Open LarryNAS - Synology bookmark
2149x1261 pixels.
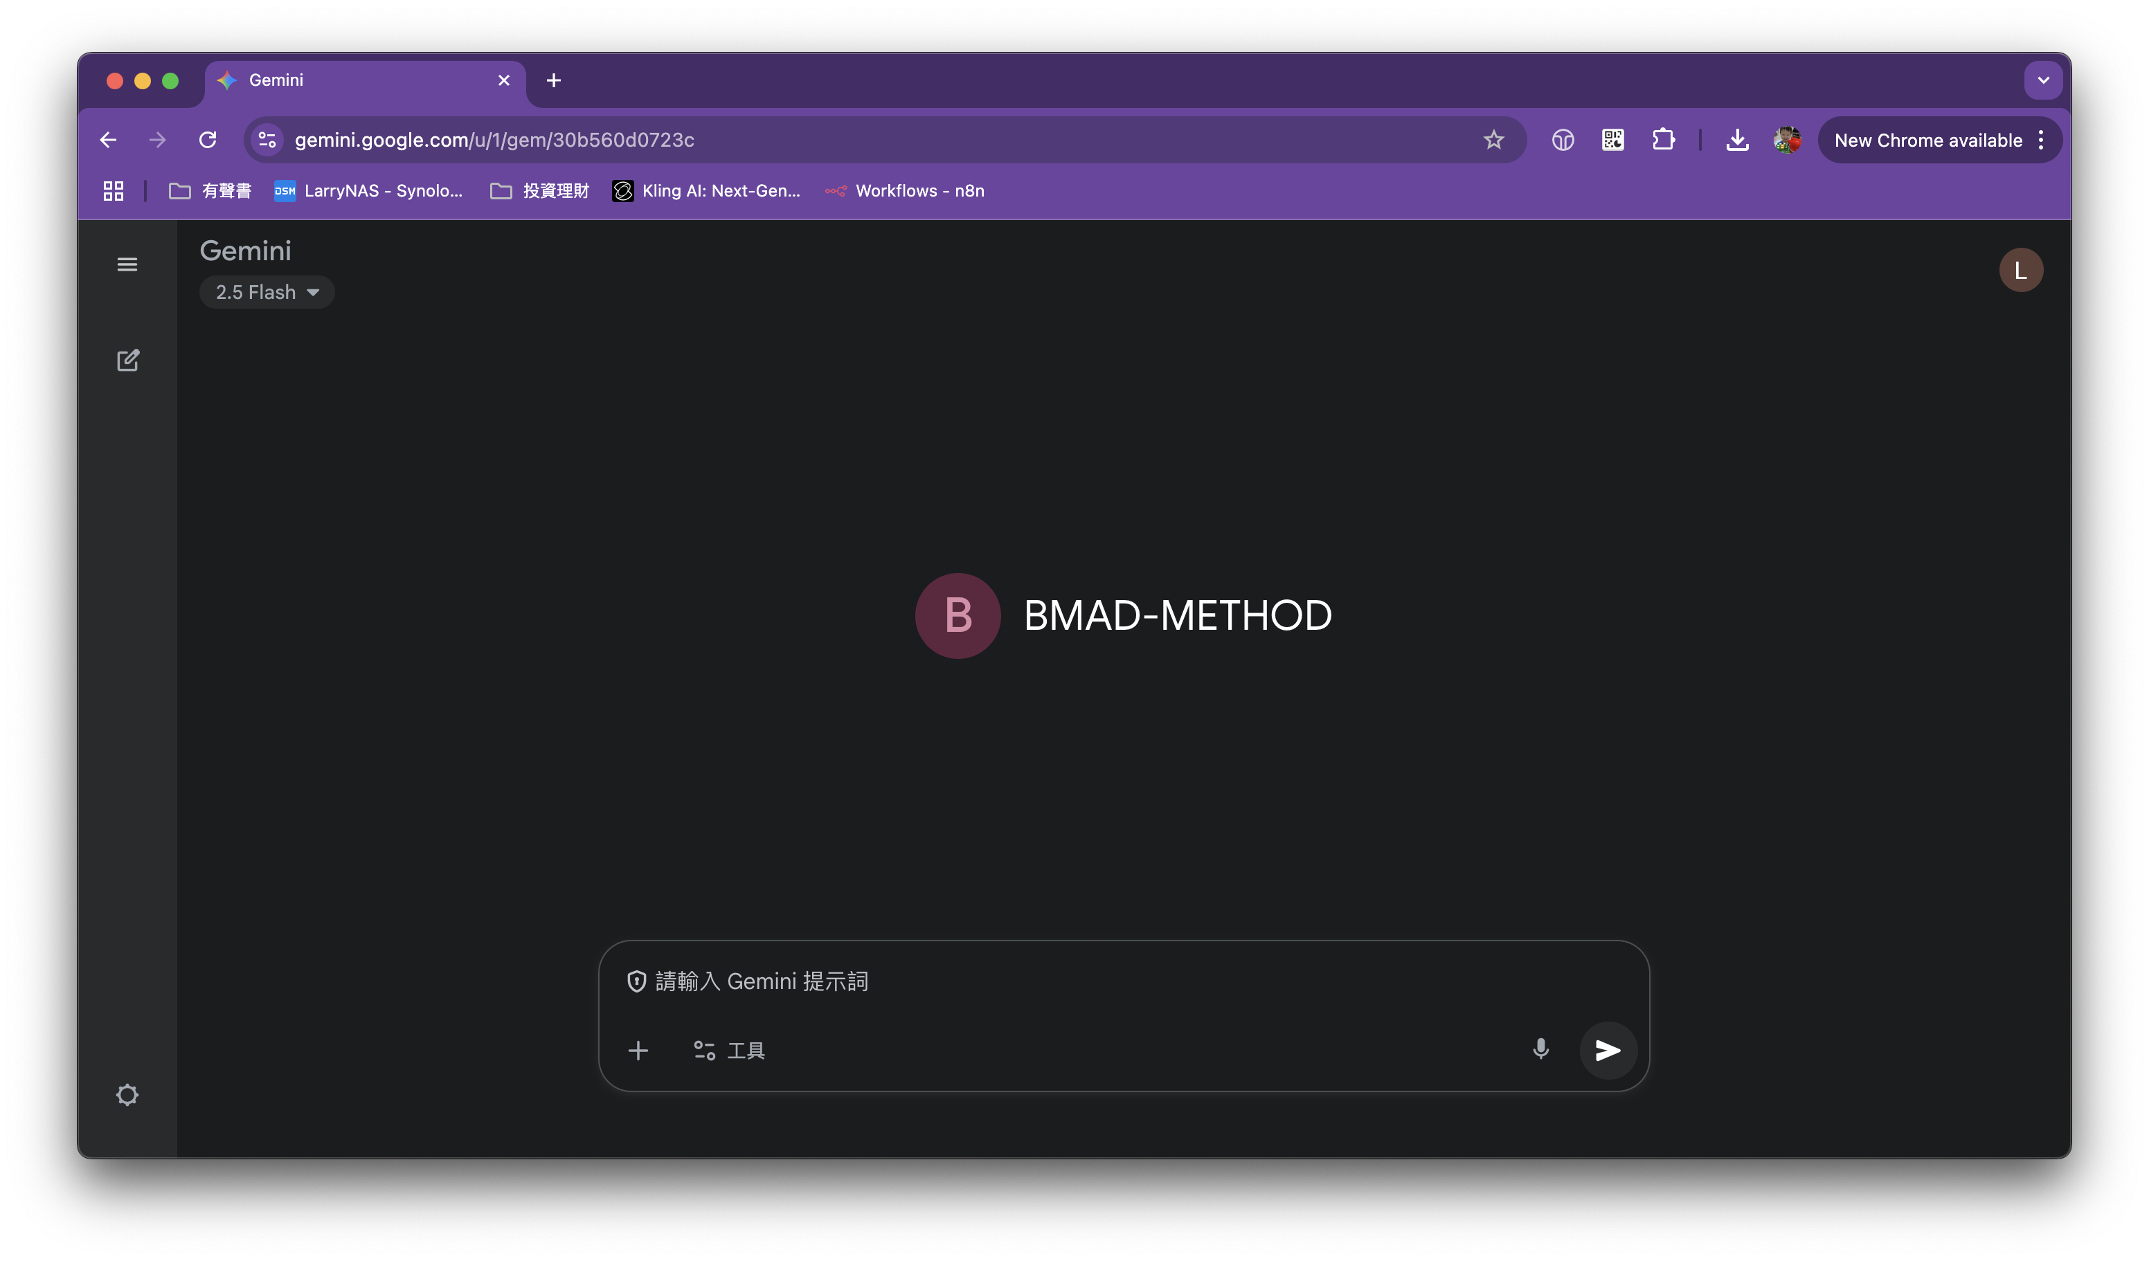[x=368, y=191]
